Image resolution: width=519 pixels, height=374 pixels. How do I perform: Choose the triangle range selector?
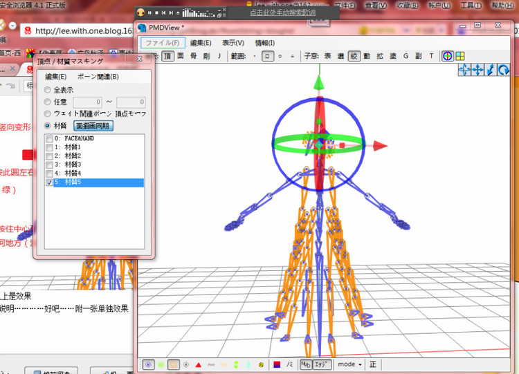click(x=293, y=56)
